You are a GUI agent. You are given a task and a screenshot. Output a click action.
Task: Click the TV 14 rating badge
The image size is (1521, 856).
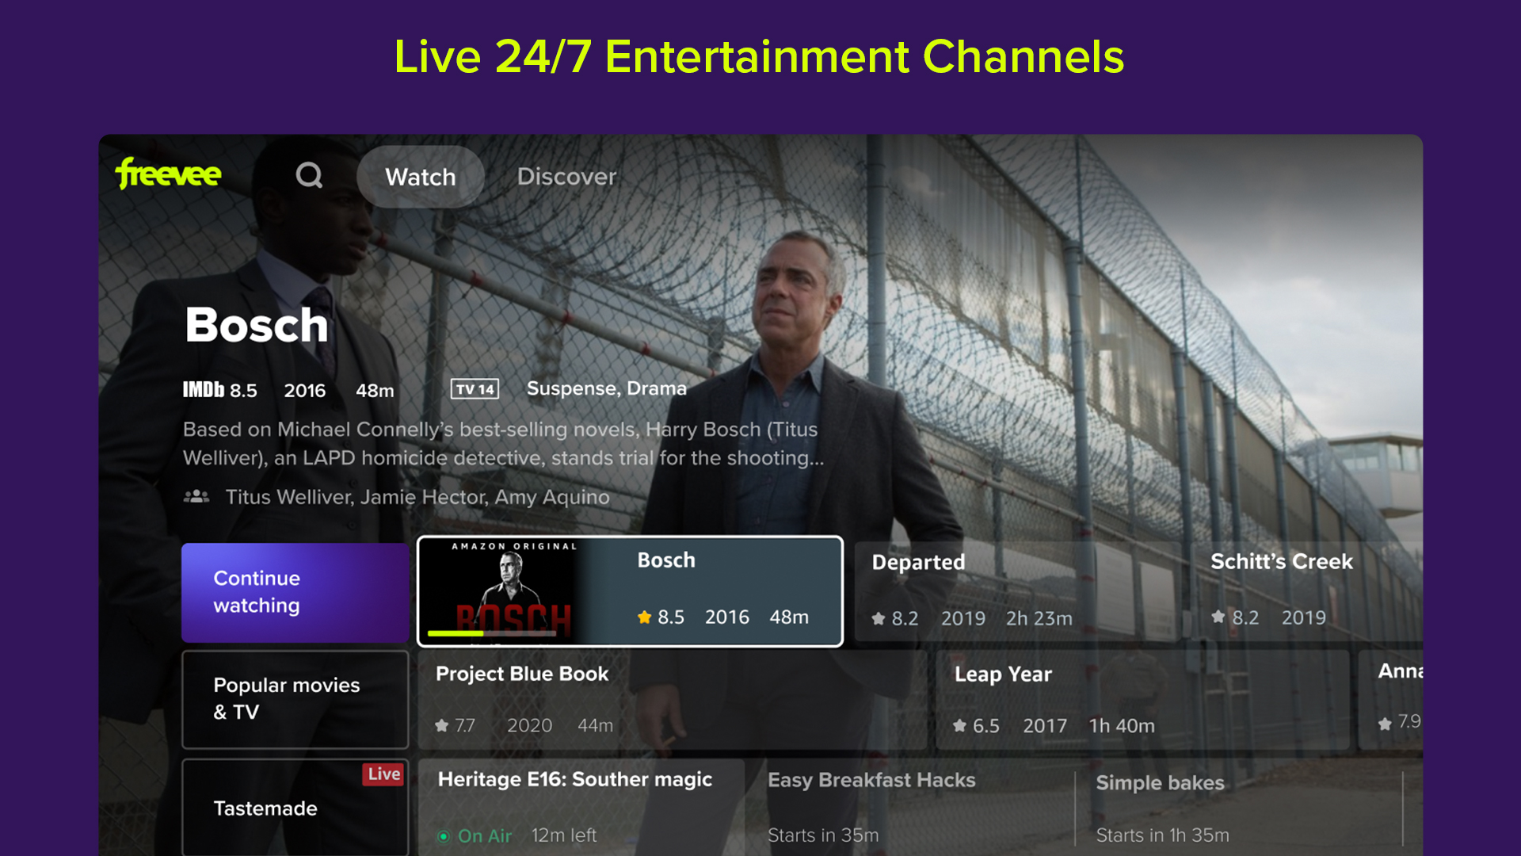pos(475,389)
